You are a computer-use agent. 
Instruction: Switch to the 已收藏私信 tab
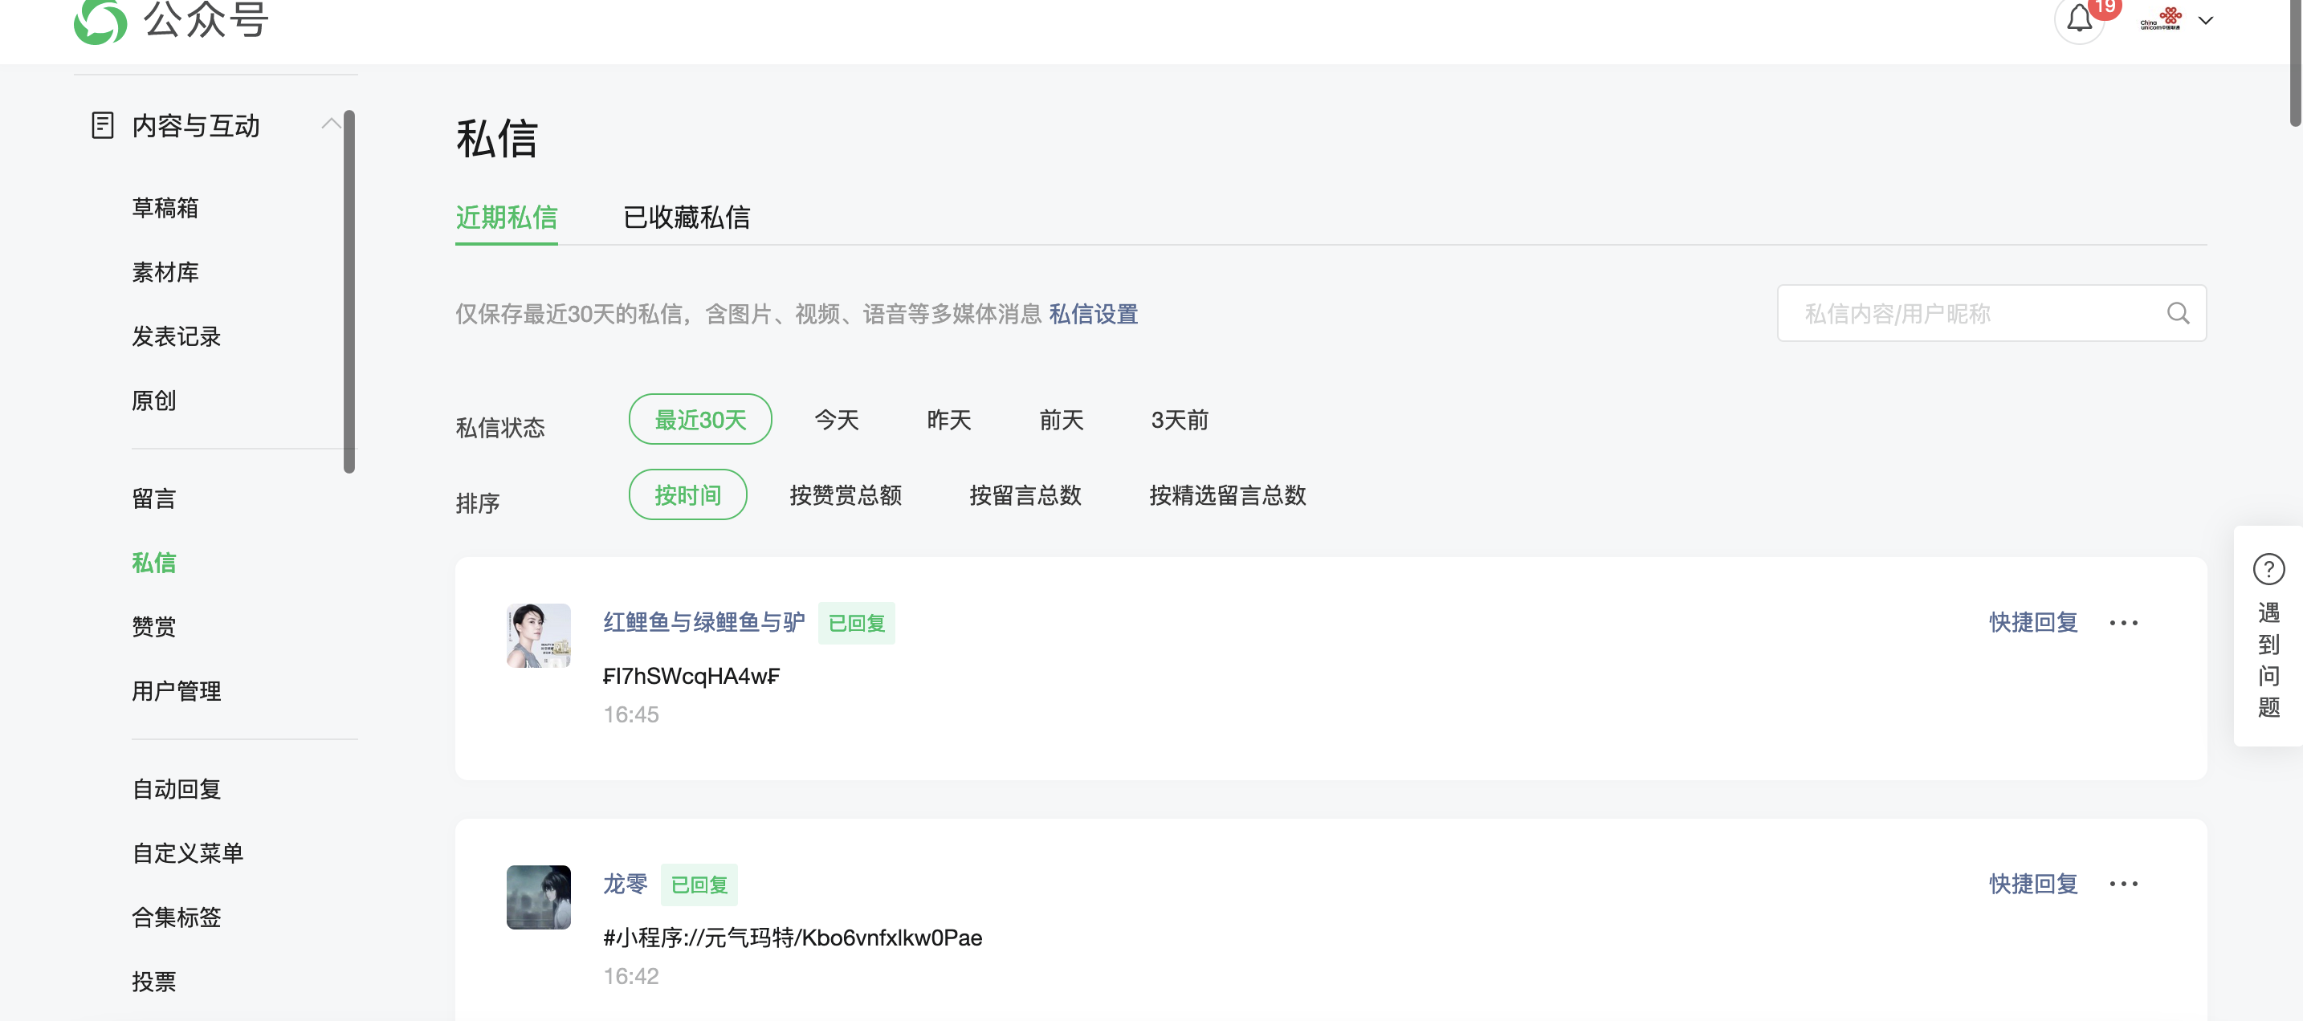pyautogui.click(x=686, y=218)
